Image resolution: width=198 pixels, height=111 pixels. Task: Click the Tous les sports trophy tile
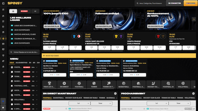49,85
